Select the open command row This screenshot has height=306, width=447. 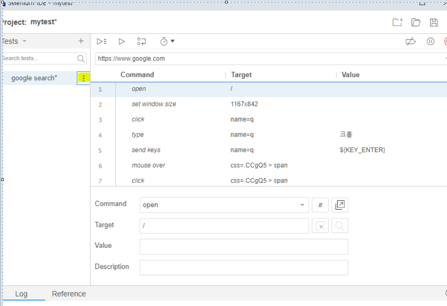pyautogui.click(x=269, y=89)
